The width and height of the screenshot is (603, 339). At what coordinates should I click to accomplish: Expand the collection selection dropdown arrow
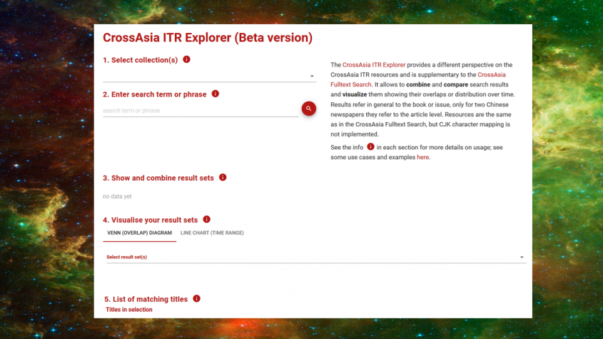(x=312, y=76)
